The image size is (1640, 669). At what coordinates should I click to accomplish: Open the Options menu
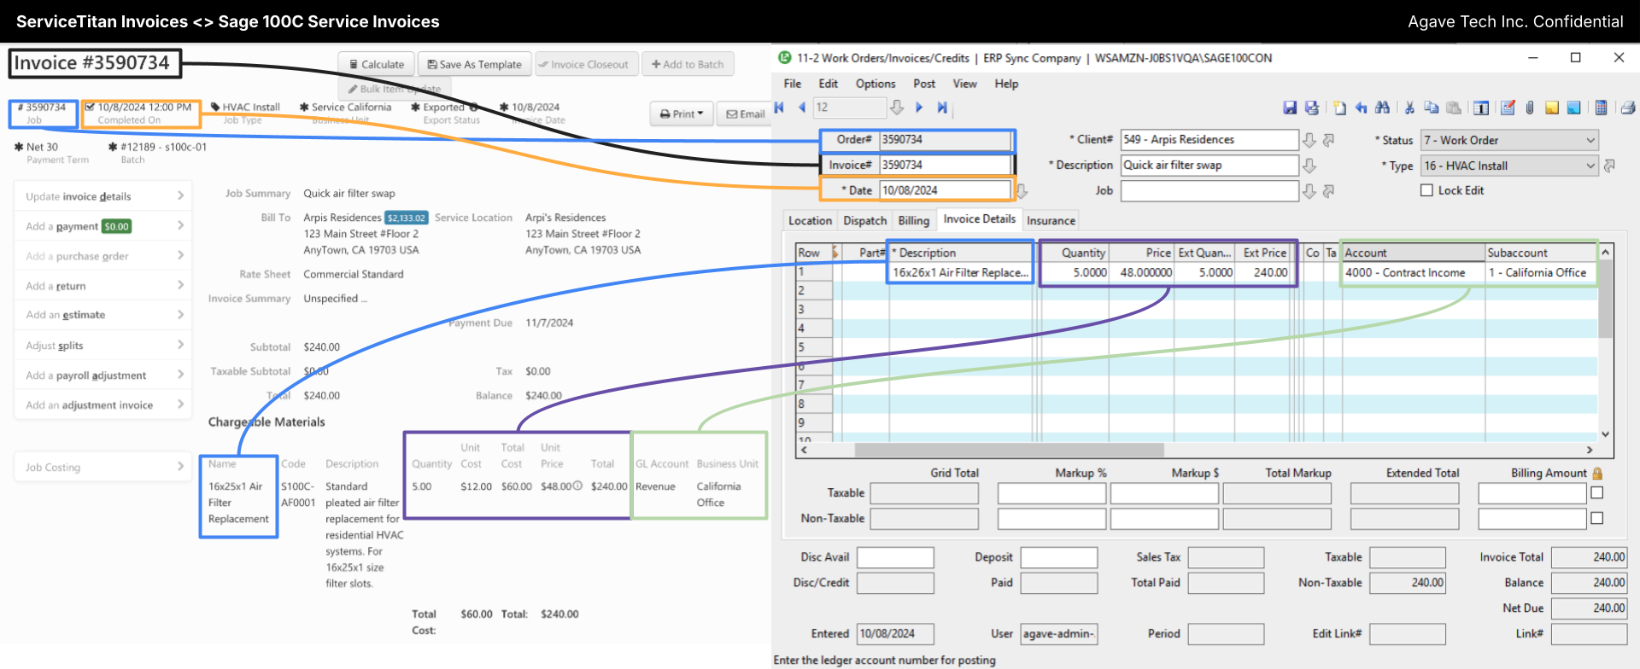pos(876,84)
